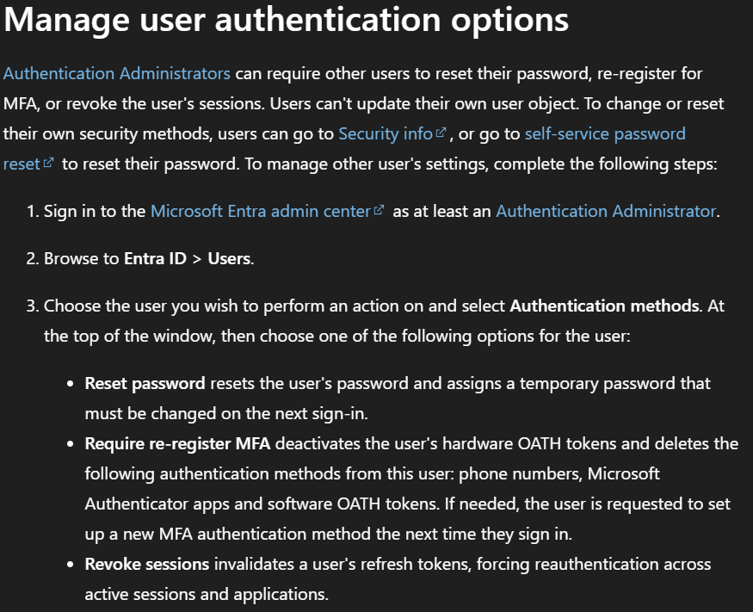Click the greater-than separator after Entra ID

pyautogui.click(x=197, y=259)
